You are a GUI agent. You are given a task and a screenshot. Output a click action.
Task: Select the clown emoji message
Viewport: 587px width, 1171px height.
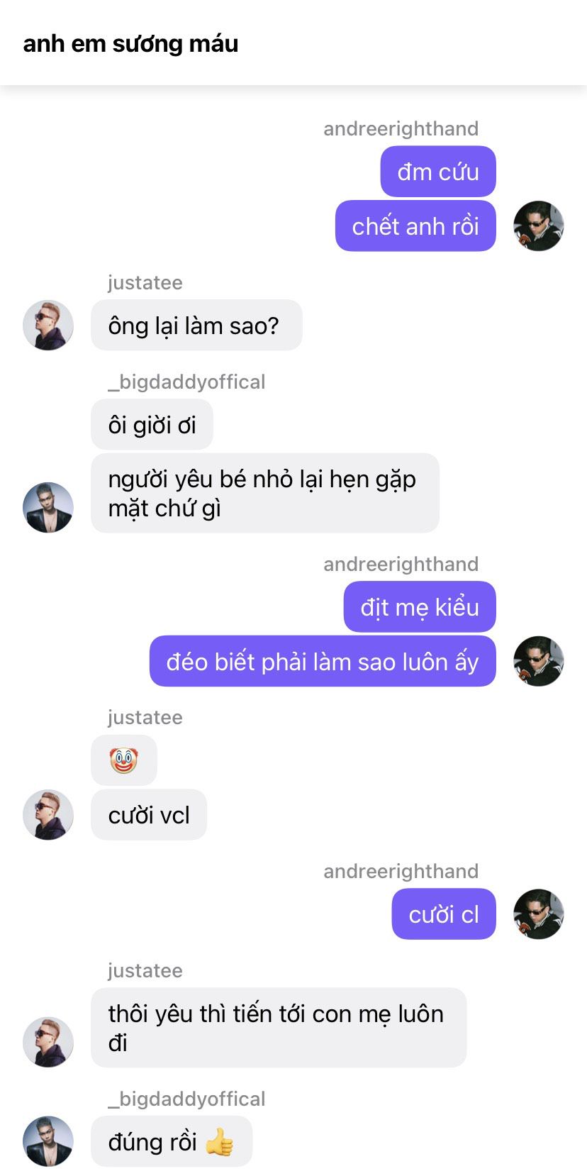124,760
